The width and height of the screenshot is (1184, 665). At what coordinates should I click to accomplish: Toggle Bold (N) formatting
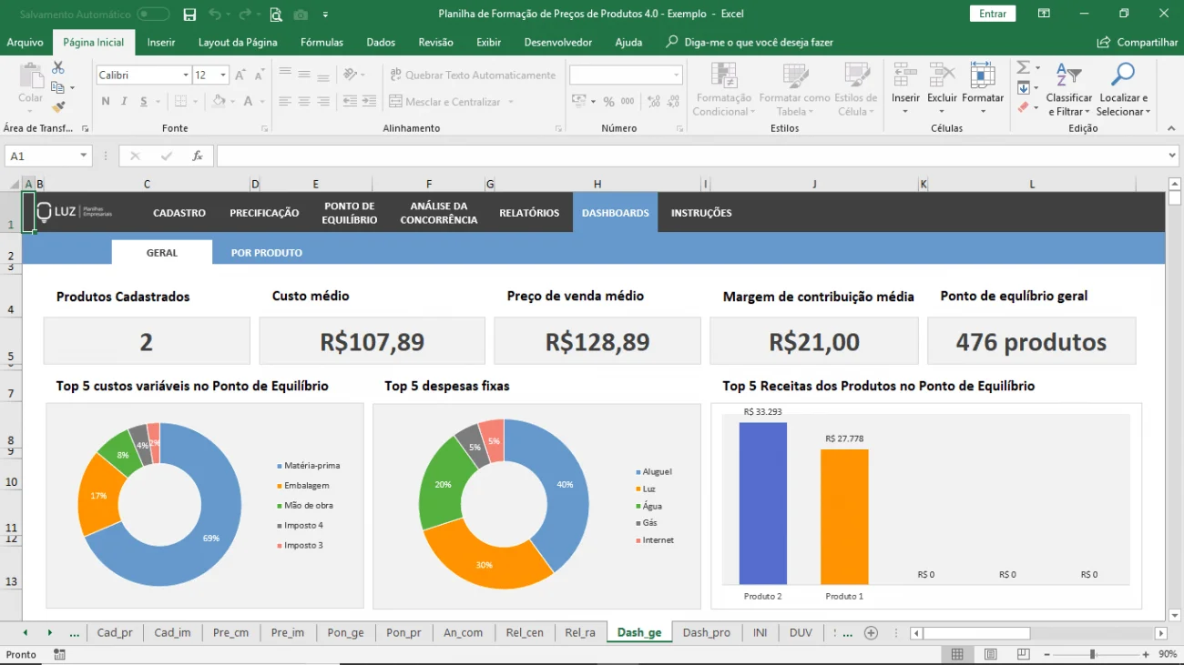tap(106, 102)
